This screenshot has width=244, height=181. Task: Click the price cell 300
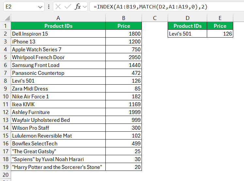124,128
